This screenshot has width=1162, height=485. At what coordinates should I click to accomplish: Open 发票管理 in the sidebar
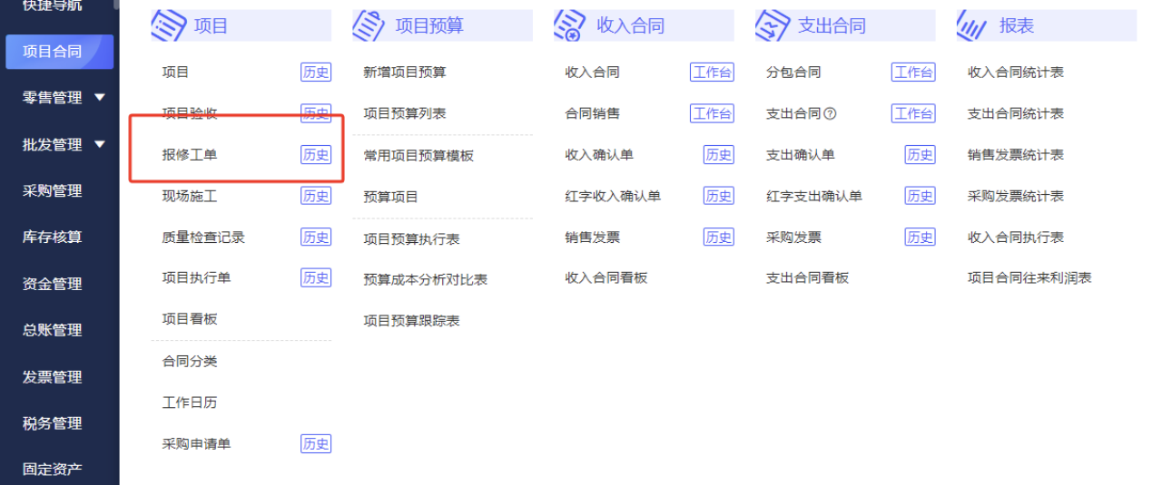click(53, 377)
